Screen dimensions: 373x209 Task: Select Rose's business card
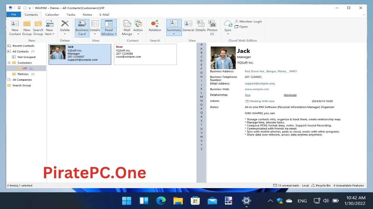(145, 54)
